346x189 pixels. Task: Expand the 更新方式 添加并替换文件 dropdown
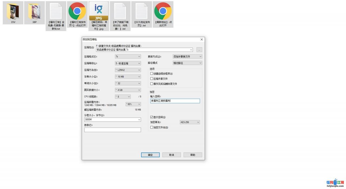click(x=187, y=57)
